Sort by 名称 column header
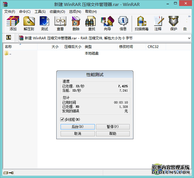This screenshot has width=194, height=178. [20, 47]
